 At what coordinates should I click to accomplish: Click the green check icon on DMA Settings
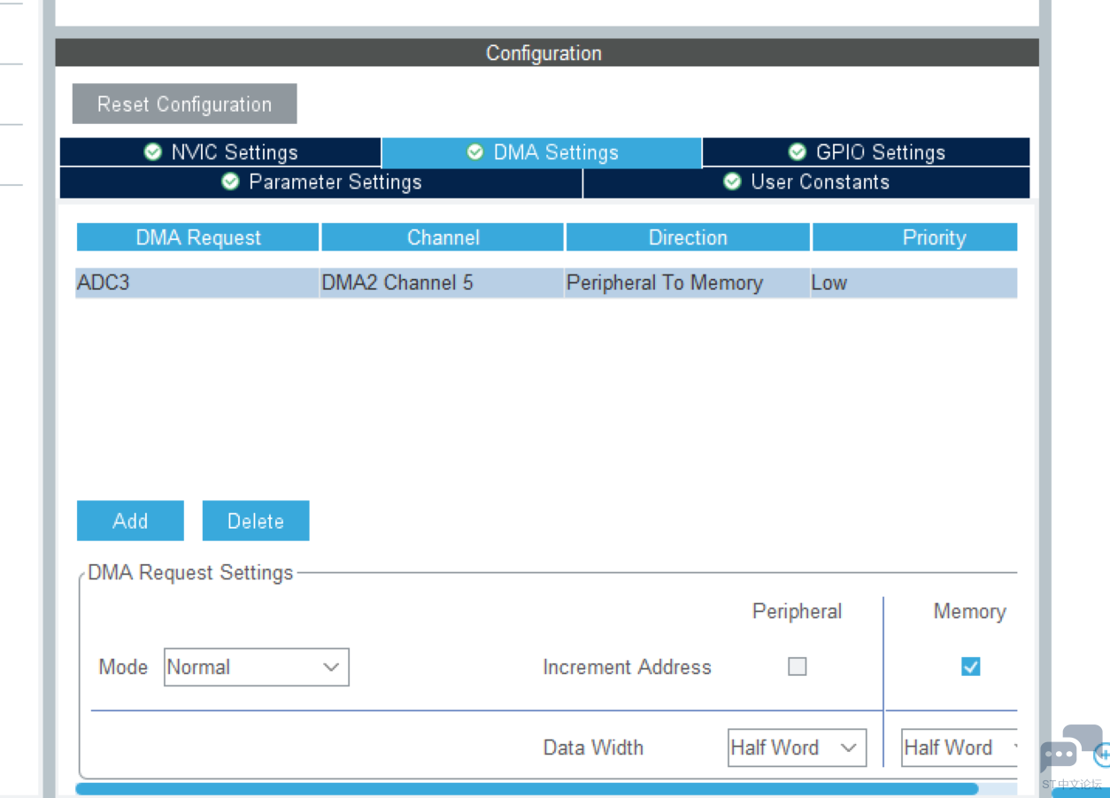pyautogui.click(x=475, y=152)
